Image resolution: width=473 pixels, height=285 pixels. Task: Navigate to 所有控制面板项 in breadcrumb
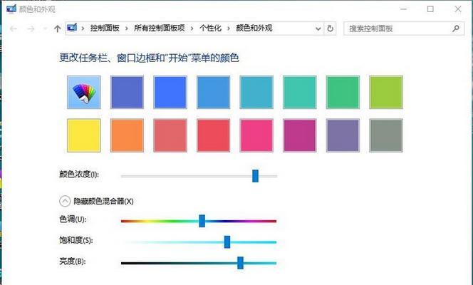160,28
